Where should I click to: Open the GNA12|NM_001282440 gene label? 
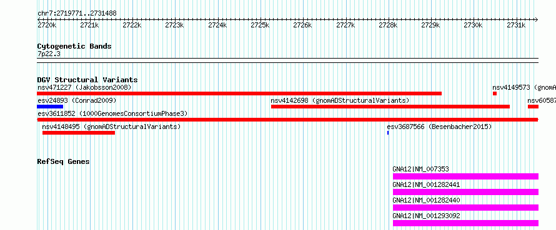pos(426,200)
